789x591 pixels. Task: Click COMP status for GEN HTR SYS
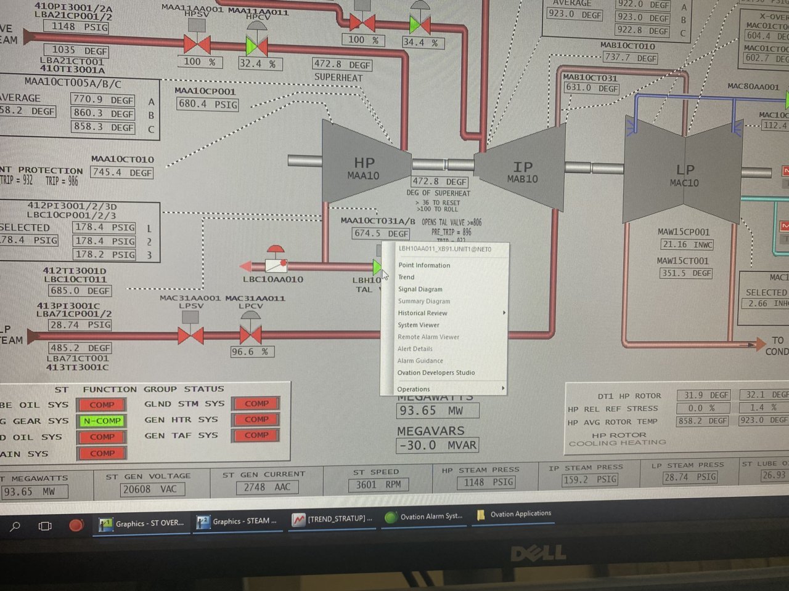coord(256,419)
